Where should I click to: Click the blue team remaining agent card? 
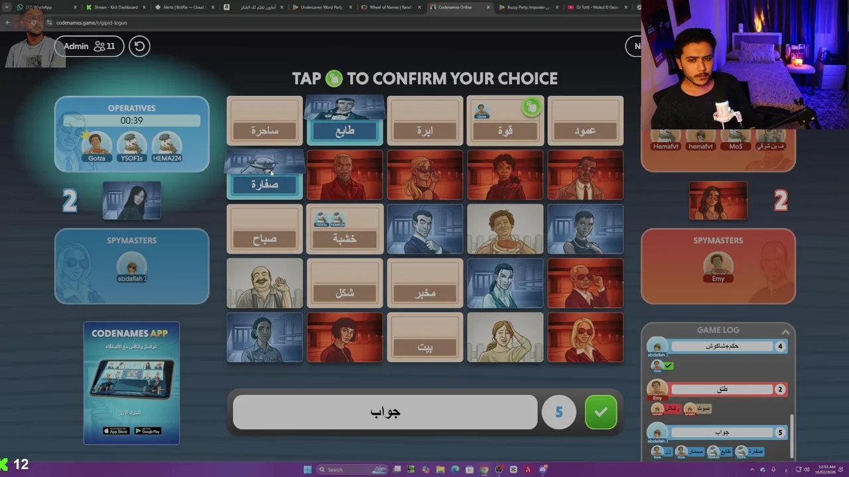tap(131, 200)
